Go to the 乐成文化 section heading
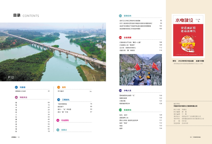This screenshot has width=212, height=144. pyautogui.click(x=128, y=110)
